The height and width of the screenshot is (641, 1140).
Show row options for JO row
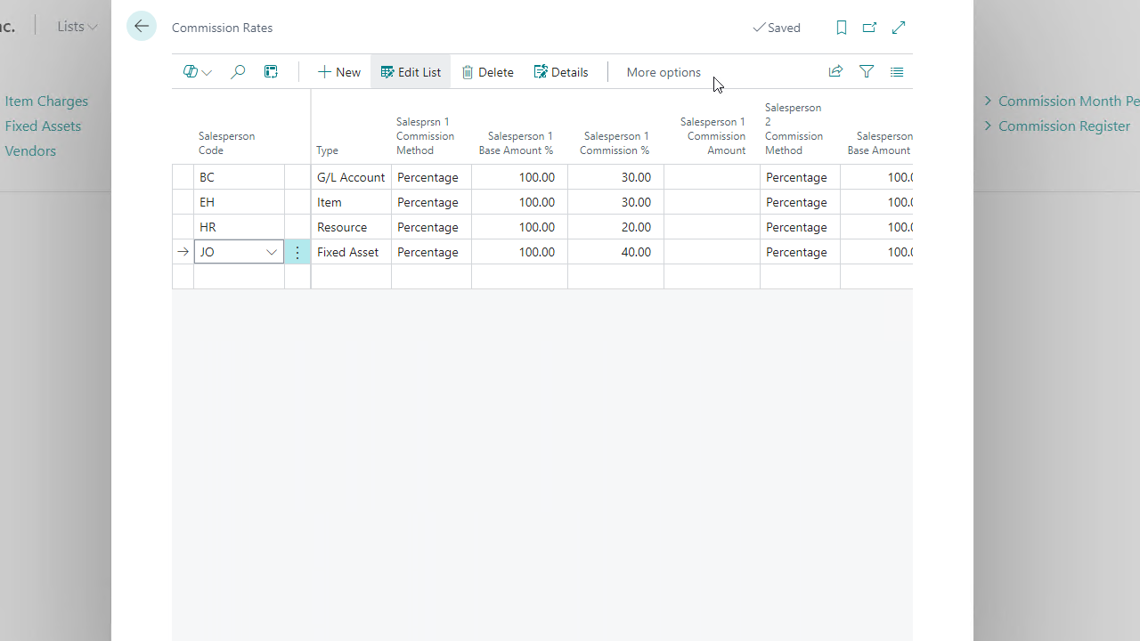297,252
